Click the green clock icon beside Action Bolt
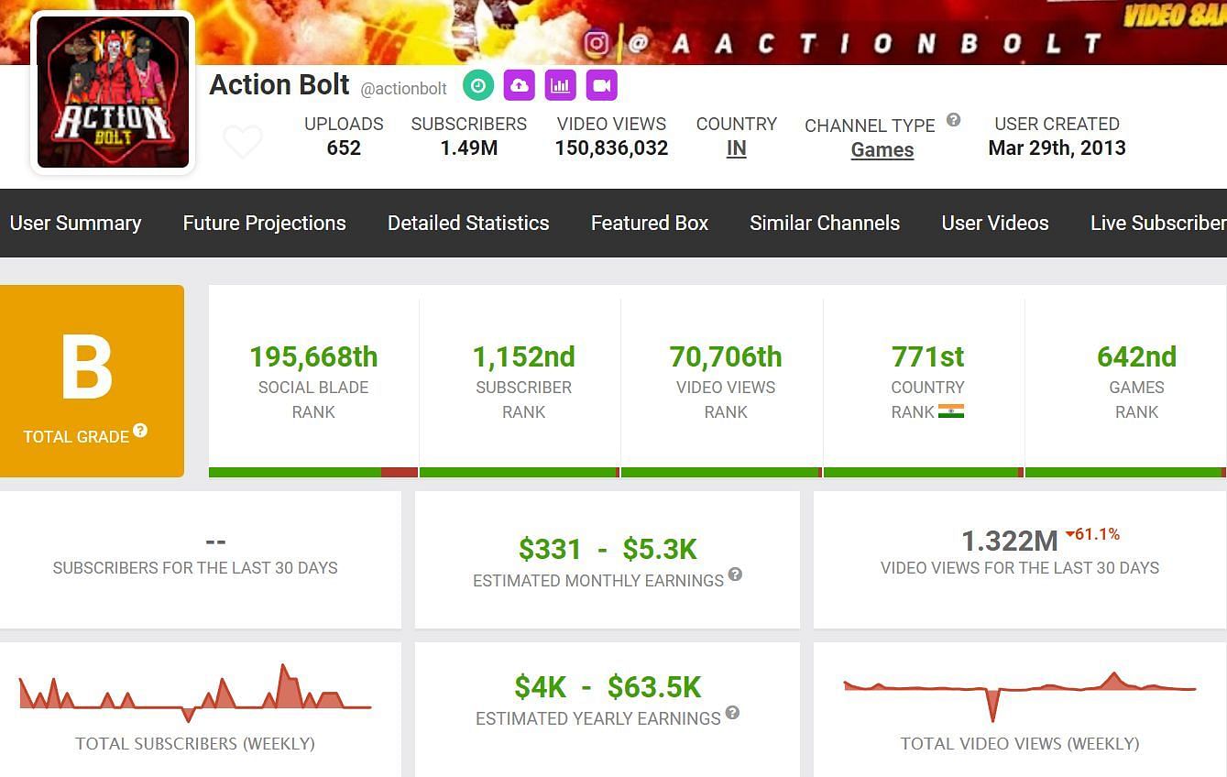The image size is (1227, 777). coord(477,85)
